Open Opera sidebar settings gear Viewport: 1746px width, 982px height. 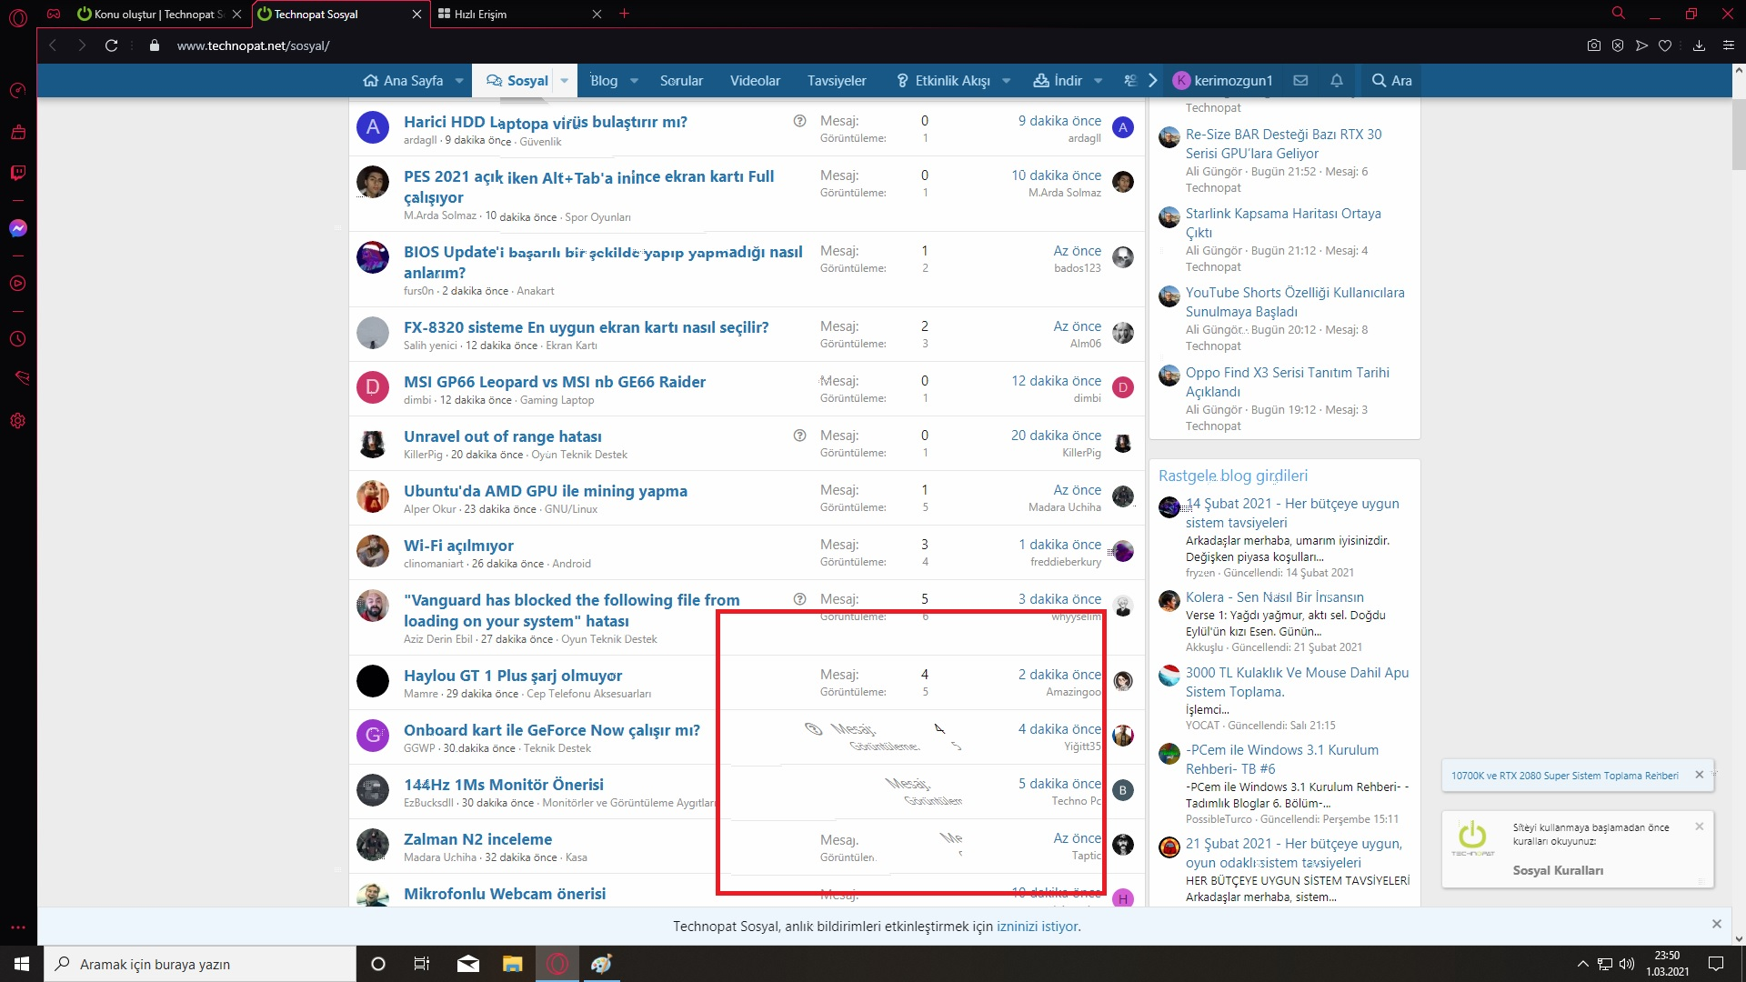click(18, 421)
